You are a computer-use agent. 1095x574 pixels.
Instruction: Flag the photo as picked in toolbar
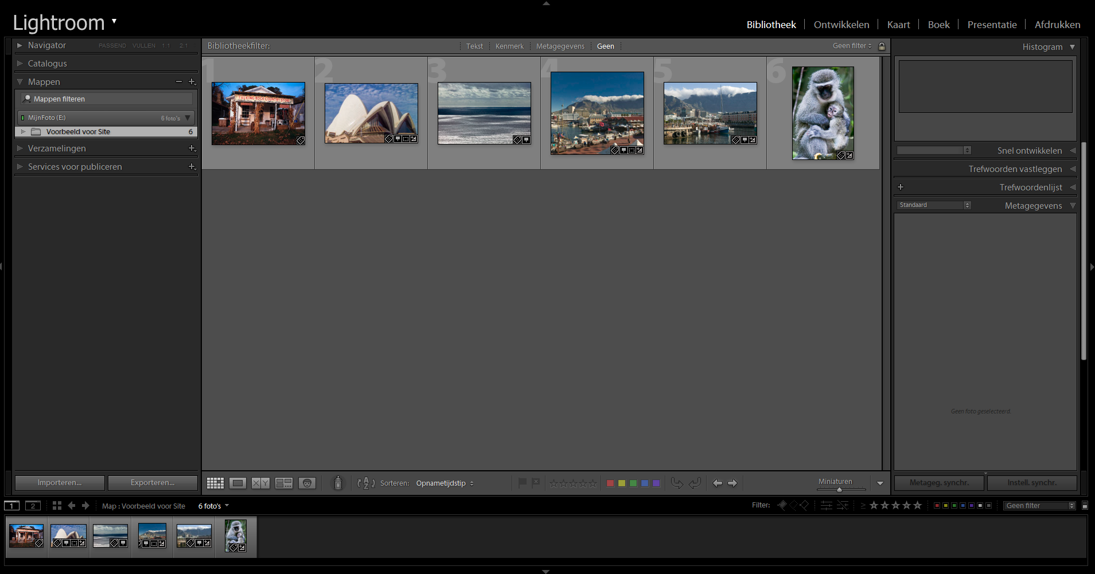pyautogui.click(x=522, y=483)
